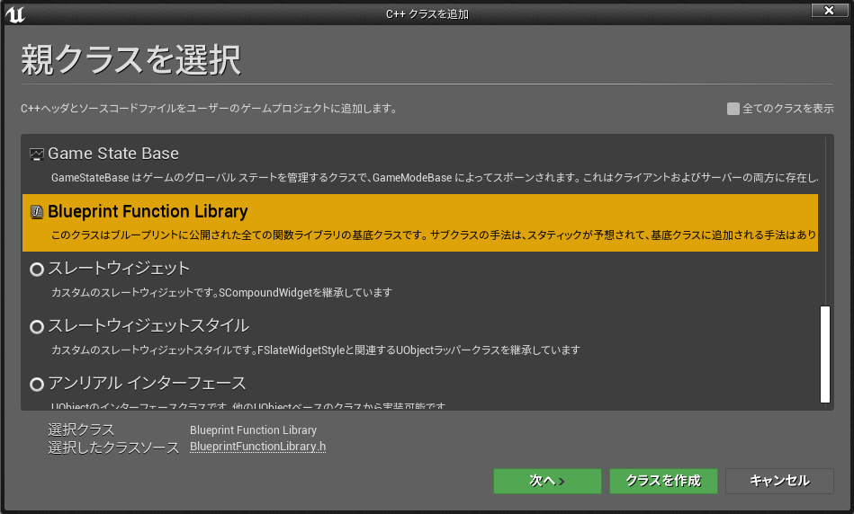Click the Game State Base class icon

pyautogui.click(x=37, y=155)
